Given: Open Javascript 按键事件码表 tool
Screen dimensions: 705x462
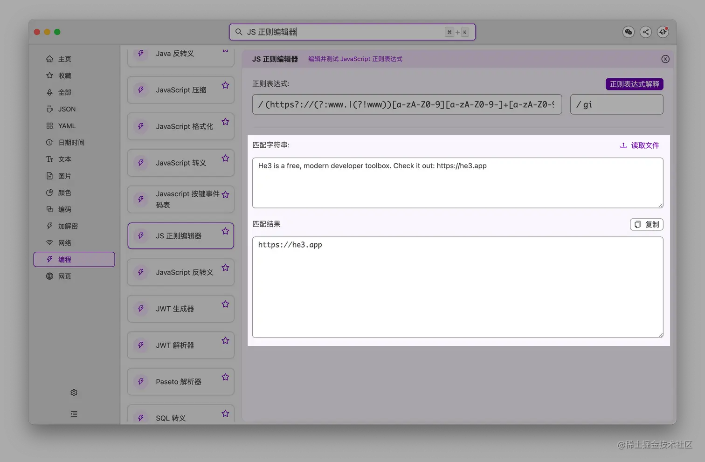Looking at the screenshot, I should click(180, 199).
